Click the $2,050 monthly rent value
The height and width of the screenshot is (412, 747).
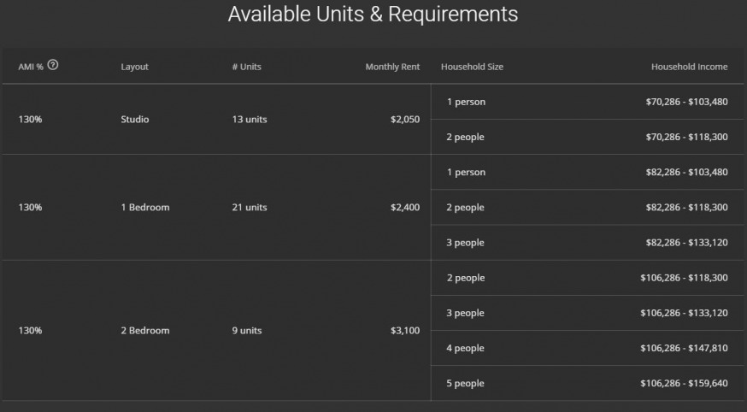coord(404,120)
